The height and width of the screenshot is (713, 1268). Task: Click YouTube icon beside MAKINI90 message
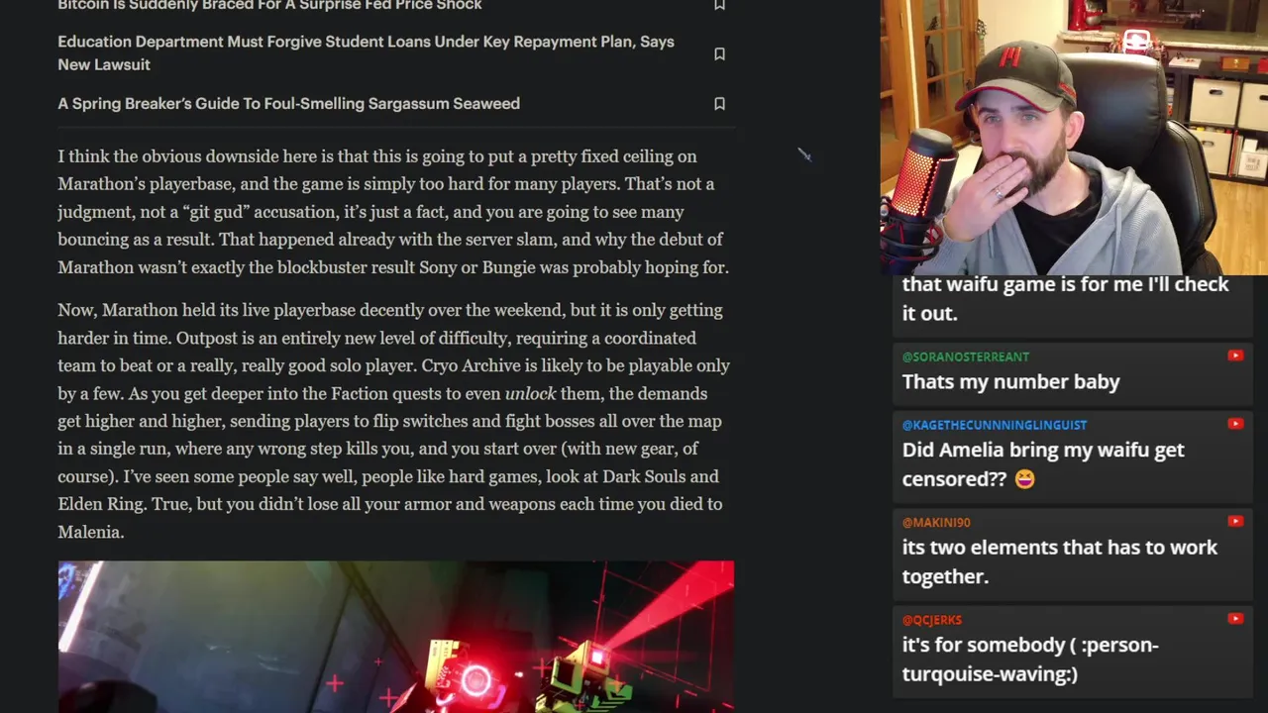[1235, 521]
